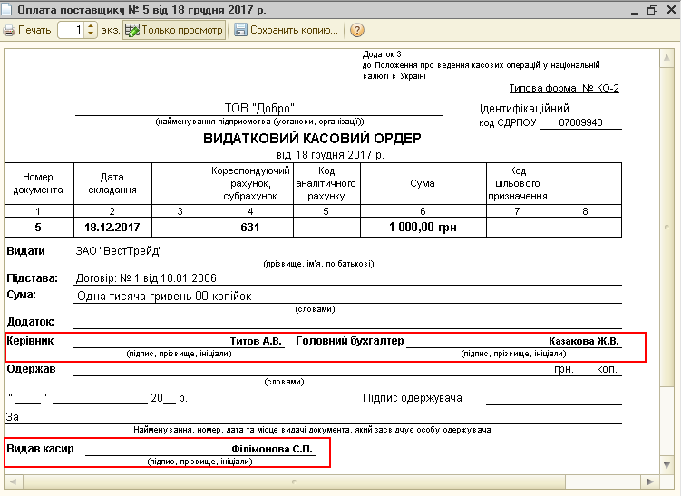Select sum cell 1 000,00 грн
Screen dimensions: 681x496
coord(423,228)
